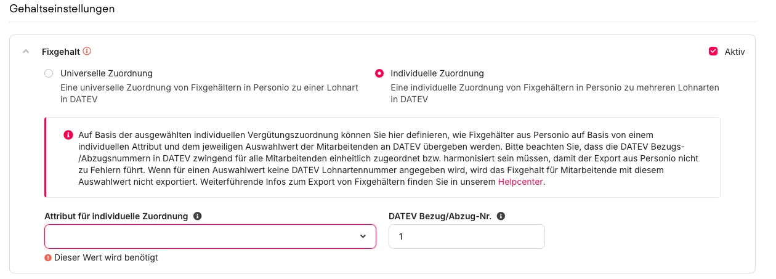The width and height of the screenshot is (776, 279).
Task: Click the Universelle Zuordnung label text
Action: click(x=107, y=73)
